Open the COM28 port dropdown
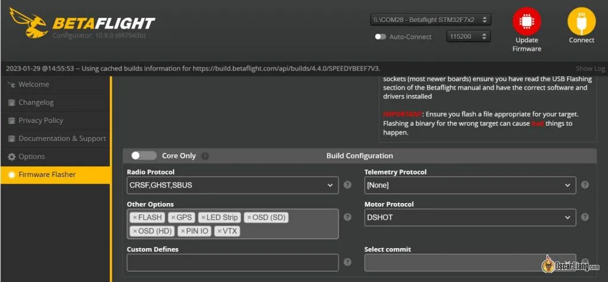Screen dimensions: 608x282 430,20
